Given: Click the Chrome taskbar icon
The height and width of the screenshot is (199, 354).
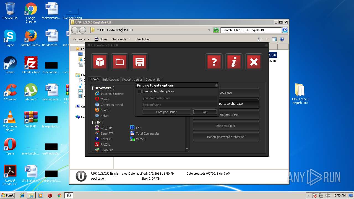Looking at the screenshot, I should [x=59, y=195].
